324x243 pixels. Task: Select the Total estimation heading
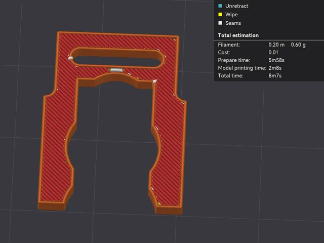tap(238, 35)
